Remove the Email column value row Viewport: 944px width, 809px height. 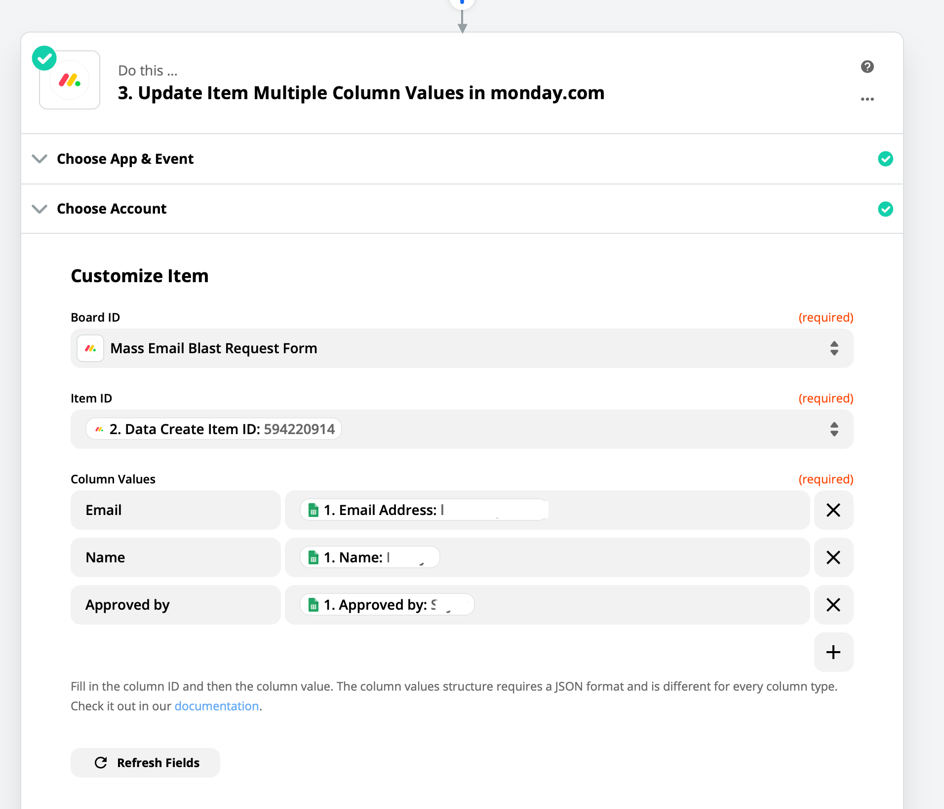tap(833, 510)
